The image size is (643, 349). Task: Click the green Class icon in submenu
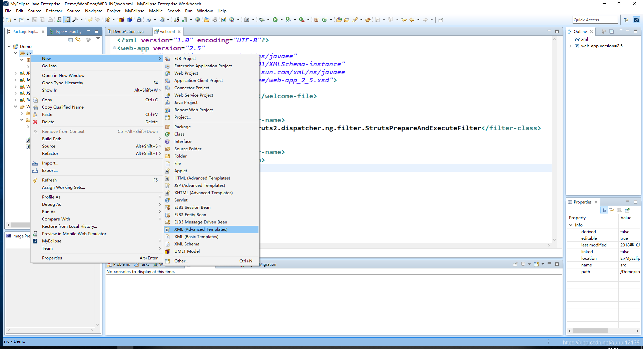pyautogui.click(x=167, y=134)
